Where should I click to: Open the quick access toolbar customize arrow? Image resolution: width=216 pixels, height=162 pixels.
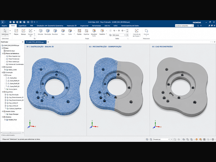point(37,22)
